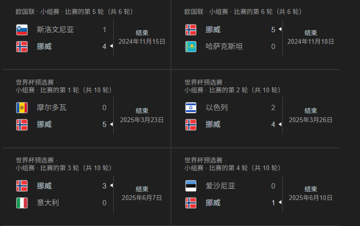This screenshot has height=226, width=360.
Task: Open the 欧国联 第 6 轮 match header
Action: pos(243,11)
